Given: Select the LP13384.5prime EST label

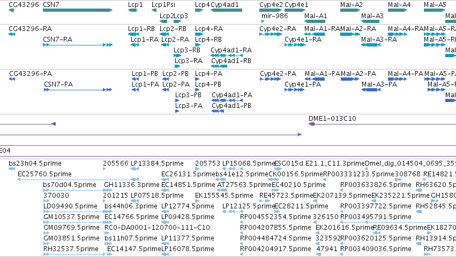Looking at the screenshot, I should tap(158, 163).
